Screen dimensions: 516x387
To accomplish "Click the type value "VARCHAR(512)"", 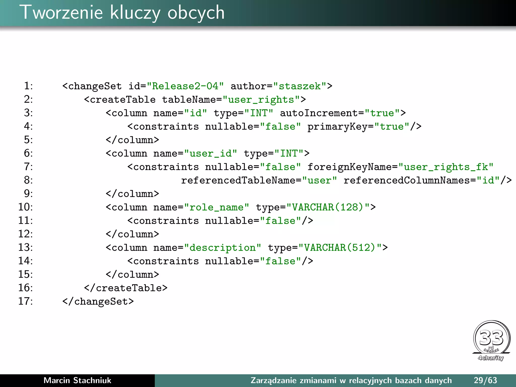I will coord(340,248).
